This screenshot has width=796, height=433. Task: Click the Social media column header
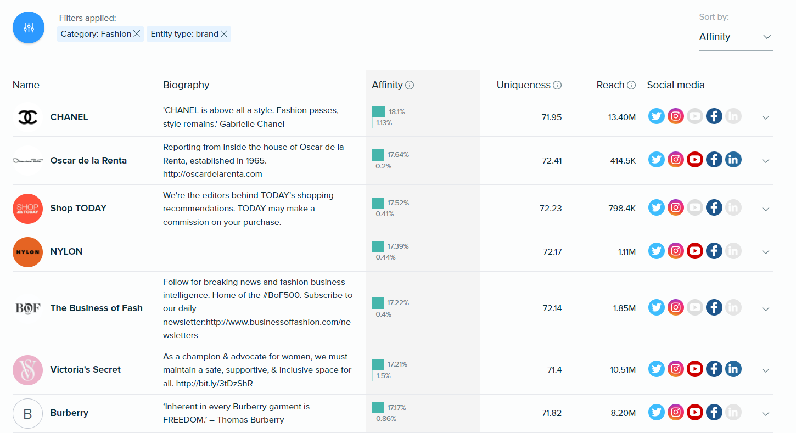pyautogui.click(x=676, y=85)
